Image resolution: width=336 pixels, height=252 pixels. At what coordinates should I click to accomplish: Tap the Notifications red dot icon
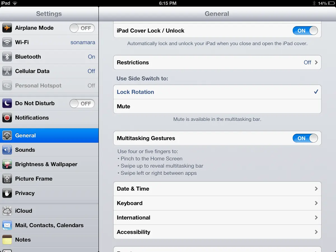coord(7,118)
